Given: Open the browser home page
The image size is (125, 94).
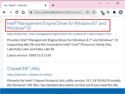Looking at the screenshot, I should point(23,12).
